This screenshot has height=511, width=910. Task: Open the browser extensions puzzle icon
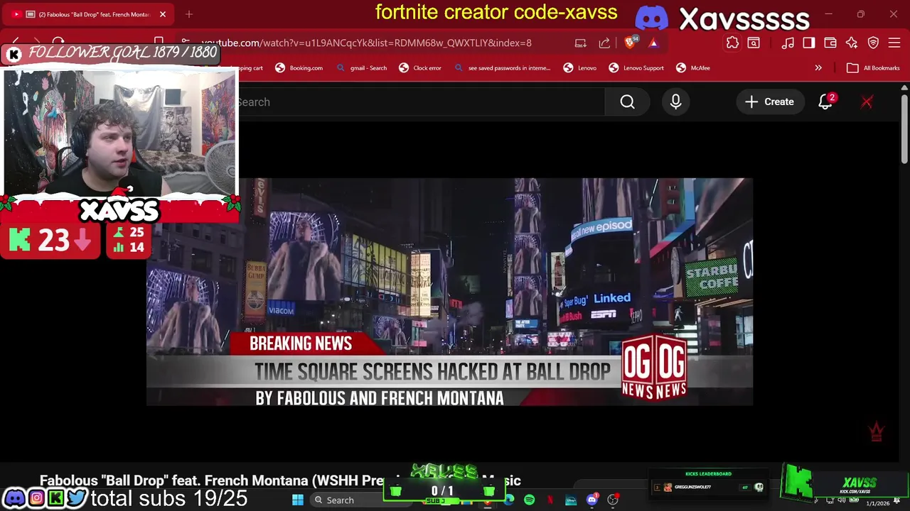point(732,43)
